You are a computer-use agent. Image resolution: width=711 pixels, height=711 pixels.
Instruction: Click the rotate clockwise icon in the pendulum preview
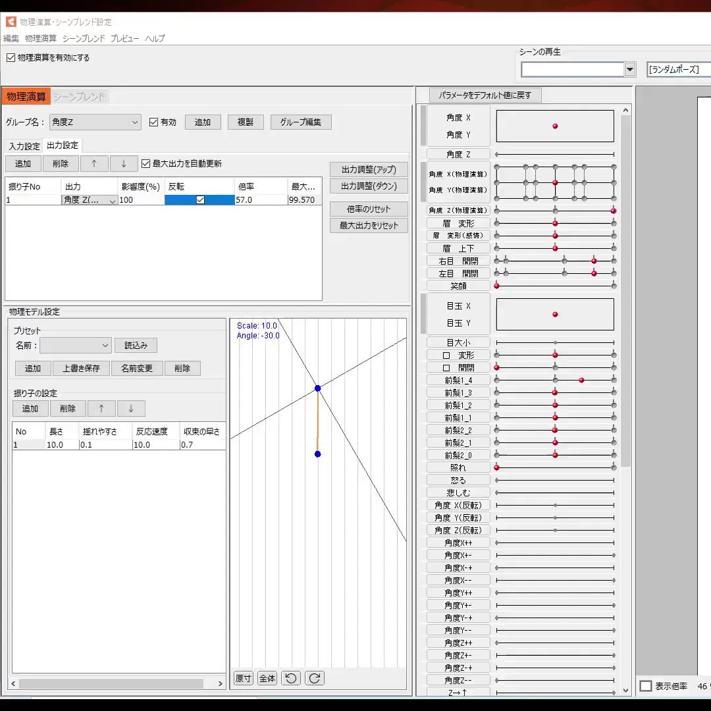pyautogui.click(x=315, y=678)
